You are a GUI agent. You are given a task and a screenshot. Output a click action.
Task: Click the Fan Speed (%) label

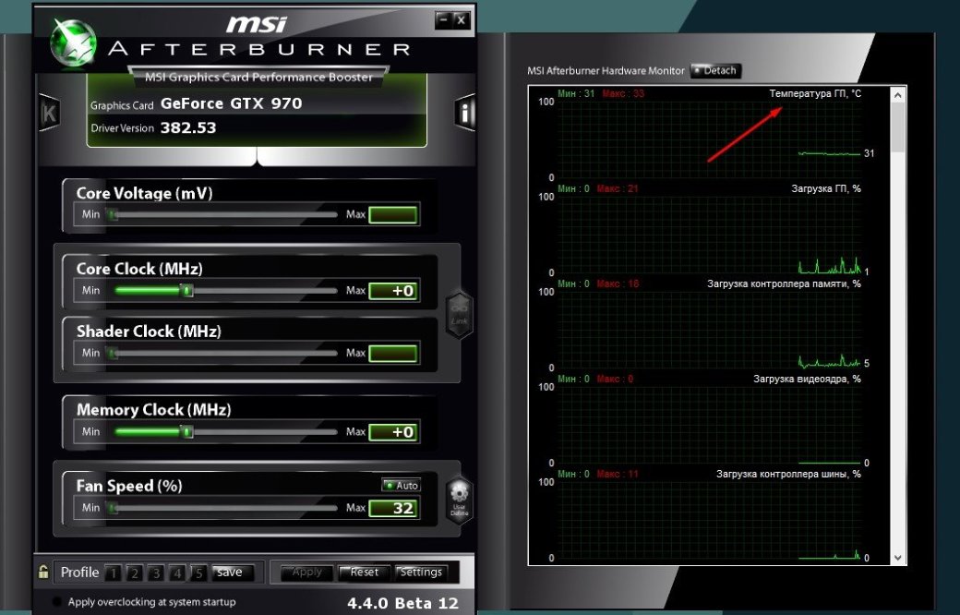(129, 486)
